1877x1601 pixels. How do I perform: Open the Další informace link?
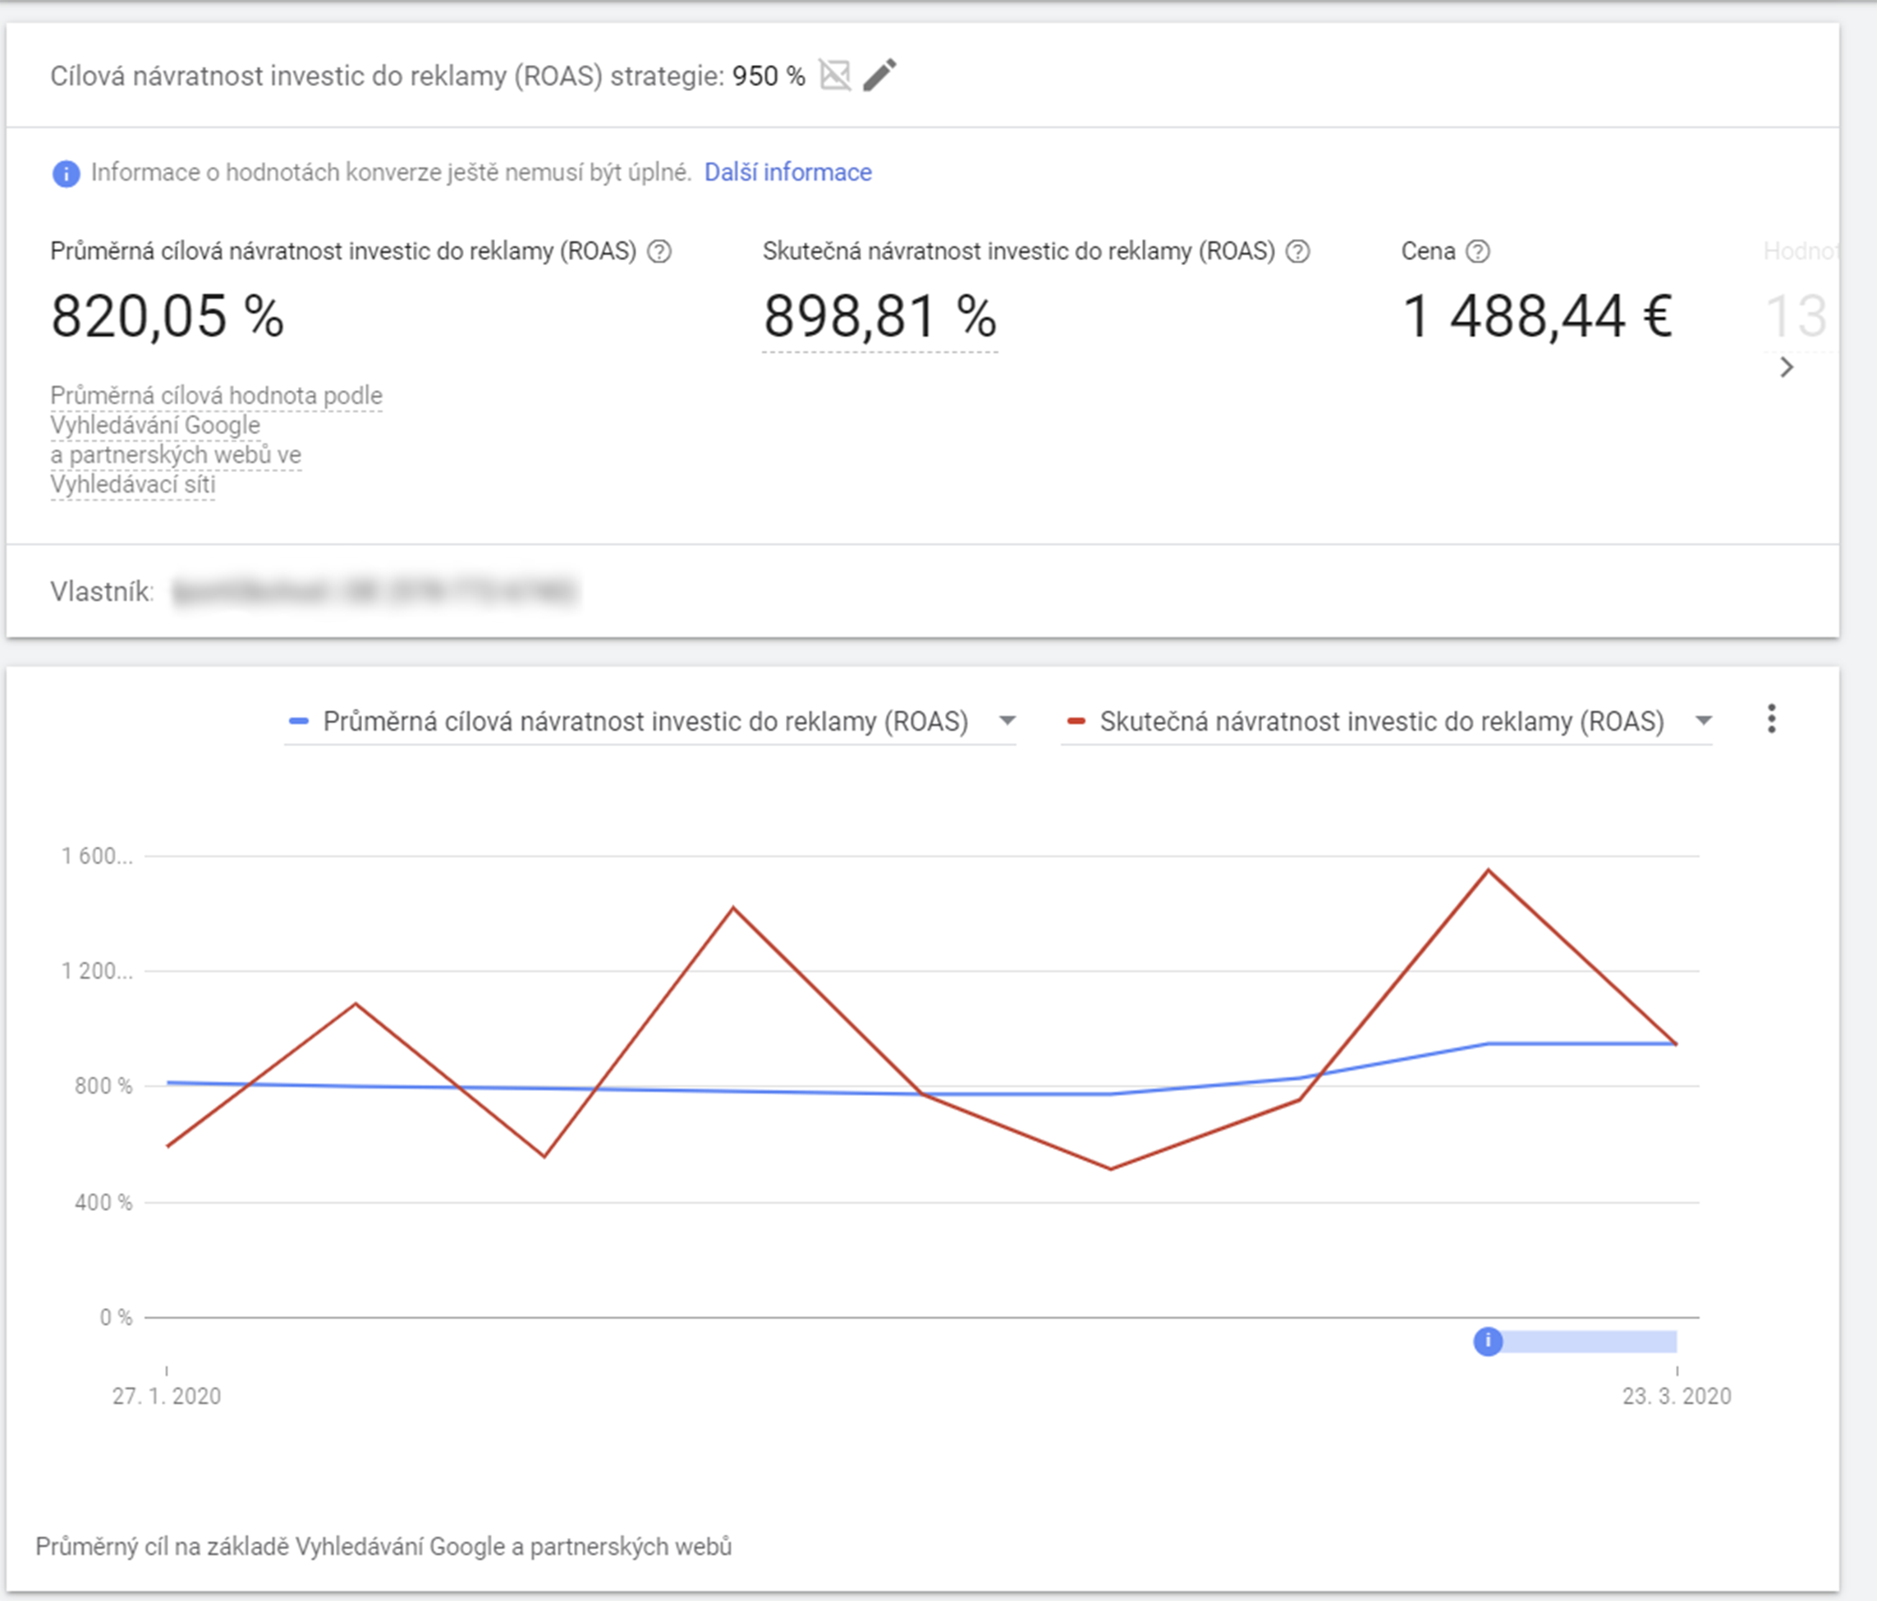point(788,172)
